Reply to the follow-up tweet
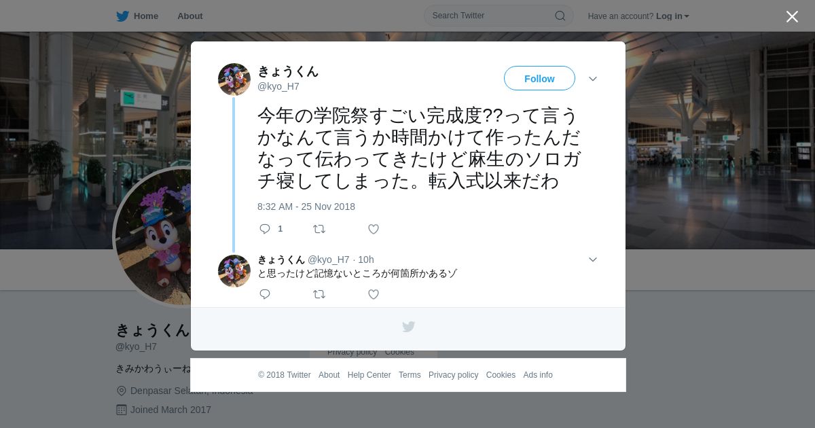The image size is (815, 428). (265, 294)
